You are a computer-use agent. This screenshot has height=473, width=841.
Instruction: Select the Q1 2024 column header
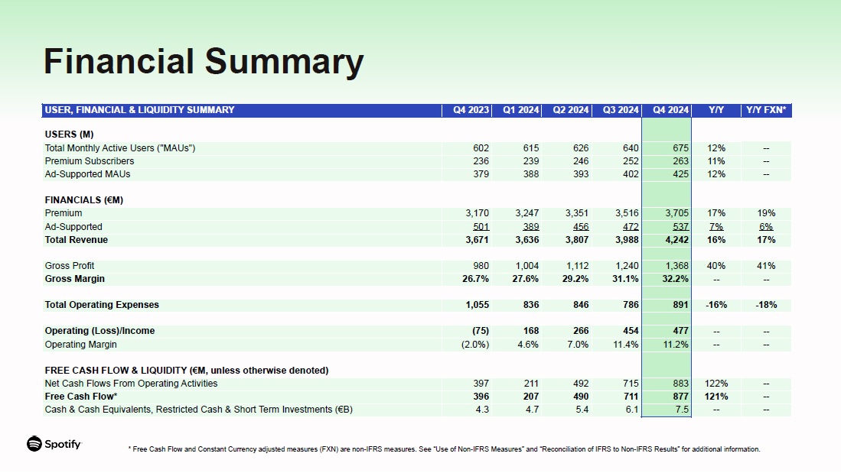coord(520,110)
